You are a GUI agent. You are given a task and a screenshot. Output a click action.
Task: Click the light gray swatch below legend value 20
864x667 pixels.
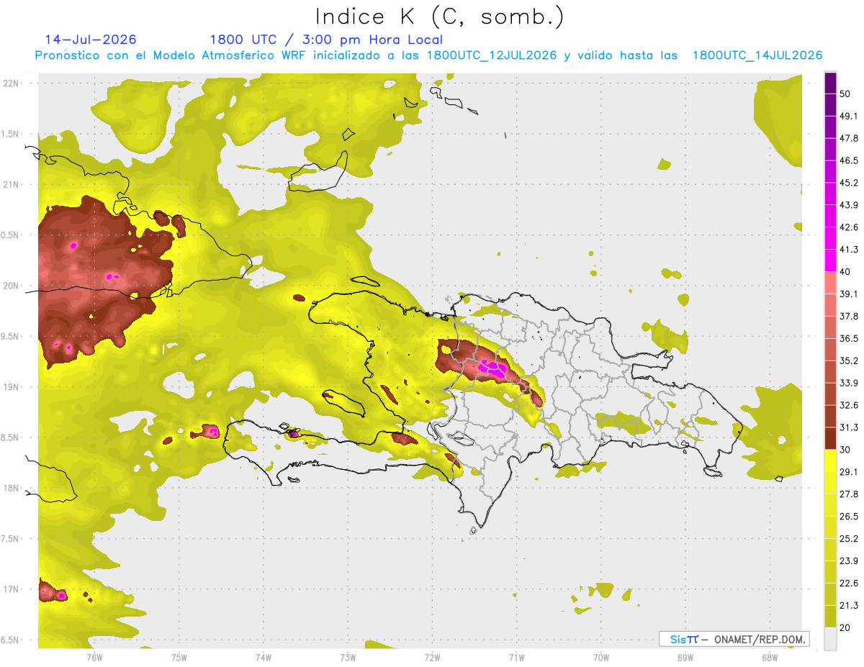[x=830, y=639]
